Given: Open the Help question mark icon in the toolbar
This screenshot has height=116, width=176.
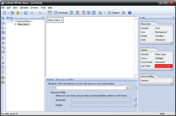Looking at the screenshot, I should pos(129,13).
